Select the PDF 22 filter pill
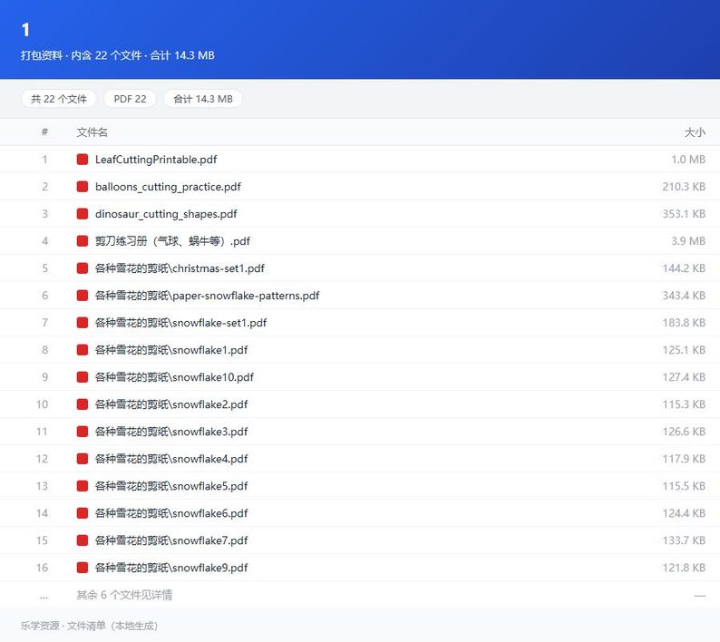 (x=130, y=99)
